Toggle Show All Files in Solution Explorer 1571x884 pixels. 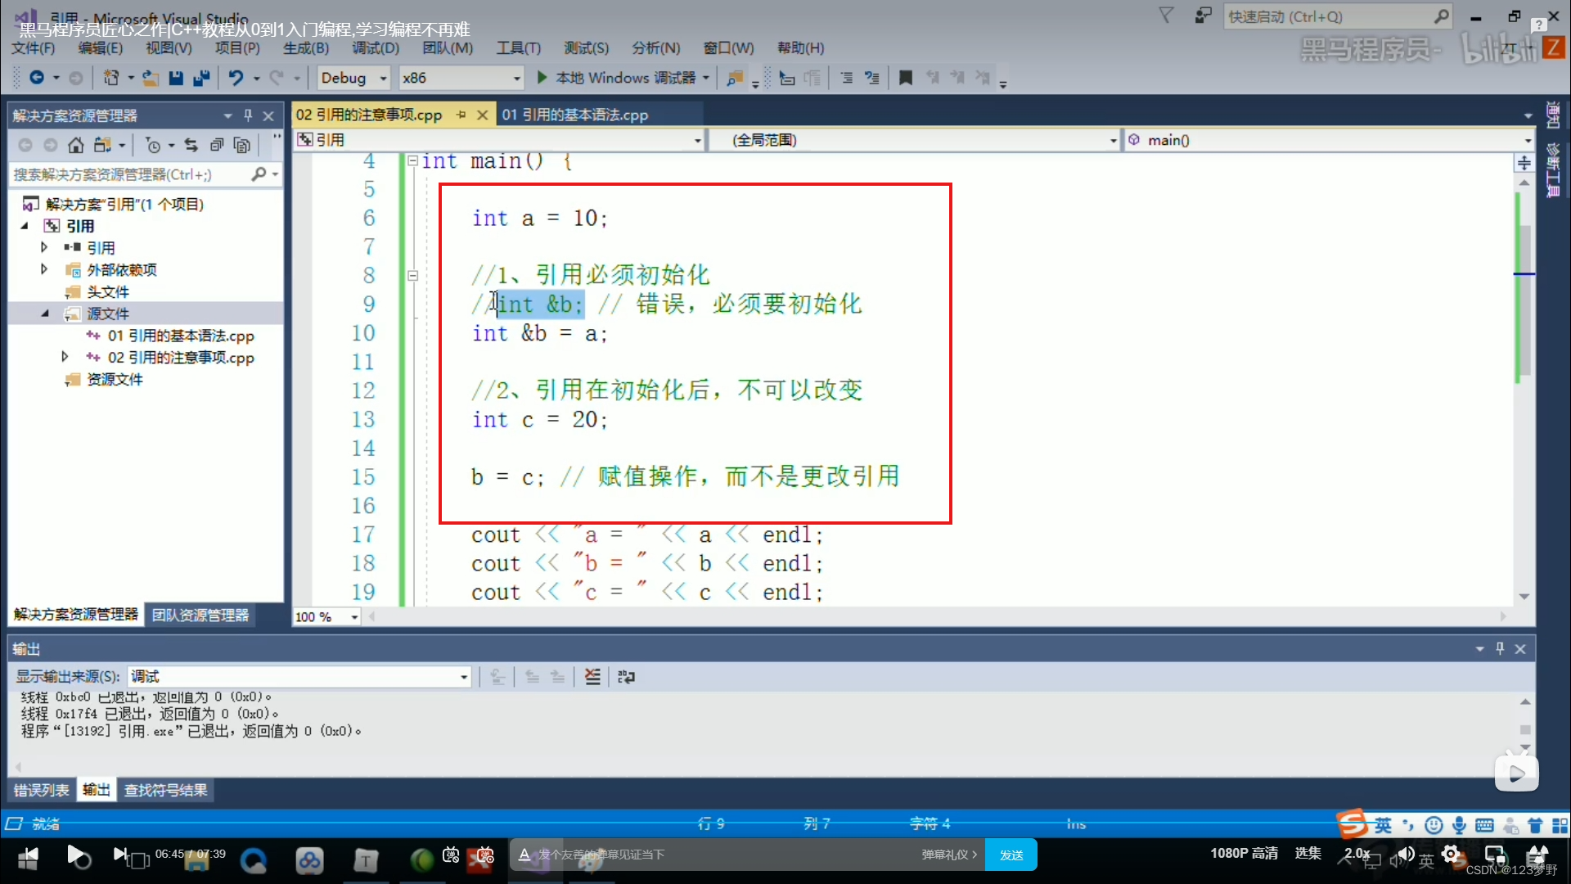242,145
